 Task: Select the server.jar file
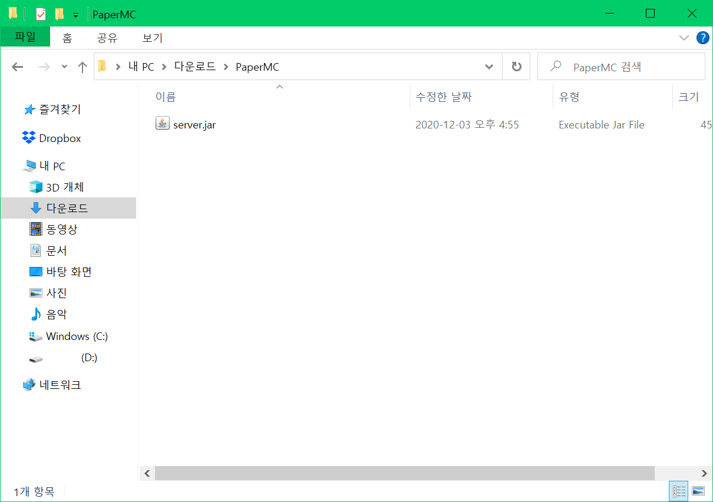click(x=194, y=124)
